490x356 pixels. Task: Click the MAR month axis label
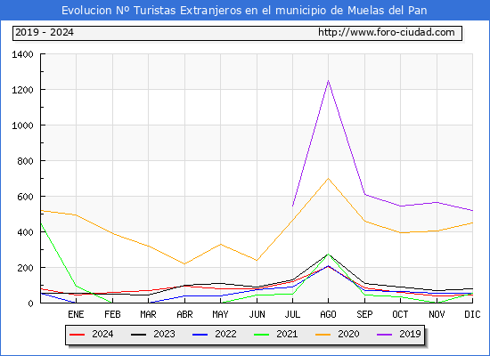[148, 314]
